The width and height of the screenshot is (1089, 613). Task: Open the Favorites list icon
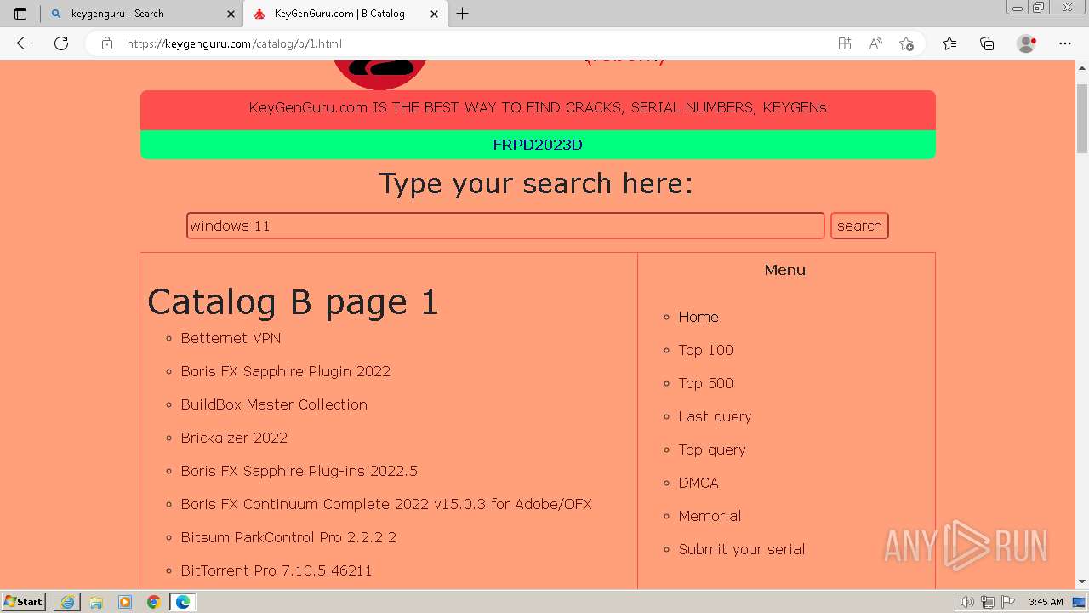[949, 43]
